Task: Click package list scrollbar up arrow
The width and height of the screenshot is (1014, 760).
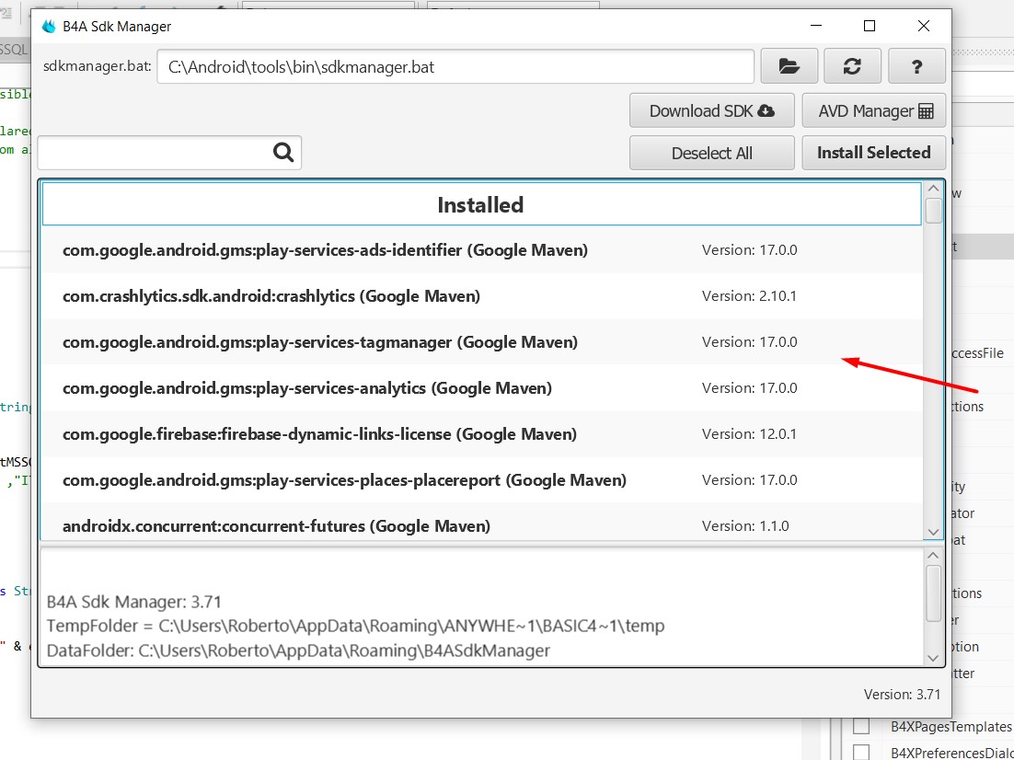Action: pos(933,189)
